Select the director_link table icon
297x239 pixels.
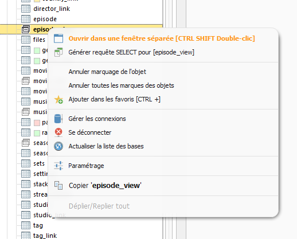coord(26,9)
